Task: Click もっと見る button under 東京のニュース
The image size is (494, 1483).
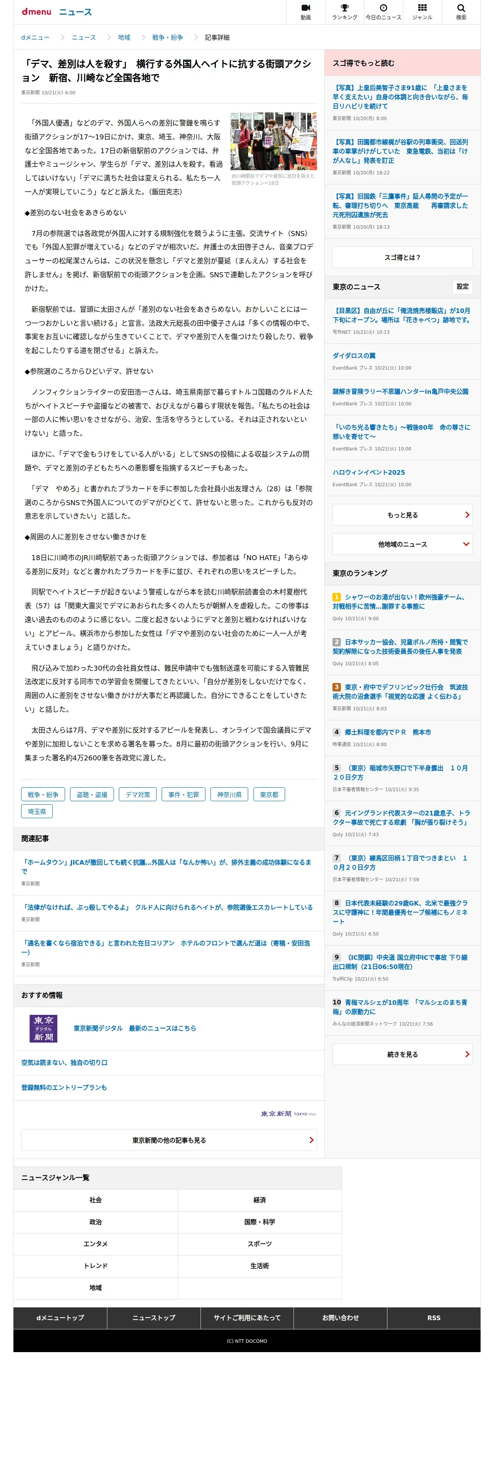Action: click(402, 515)
